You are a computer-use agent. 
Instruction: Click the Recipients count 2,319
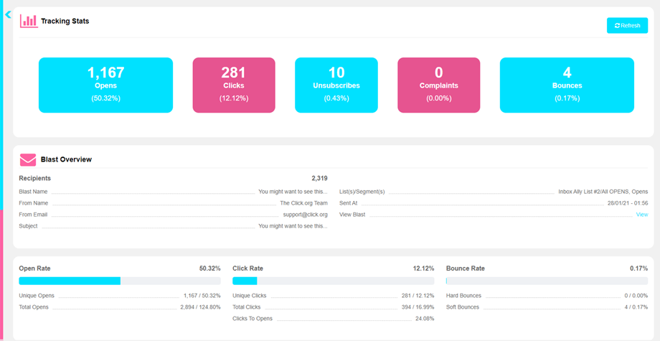coord(319,178)
